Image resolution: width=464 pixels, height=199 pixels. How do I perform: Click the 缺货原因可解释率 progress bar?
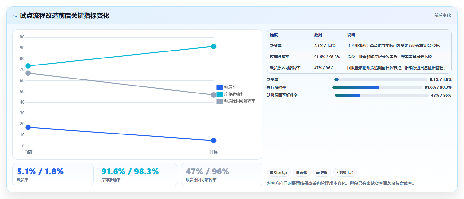[382, 95]
